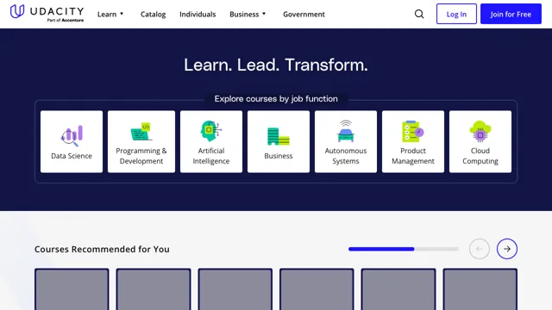The width and height of the screenshot is (552, 310).
Task: Select the Artificial Intelligence label
Action: tap(210, 156)
